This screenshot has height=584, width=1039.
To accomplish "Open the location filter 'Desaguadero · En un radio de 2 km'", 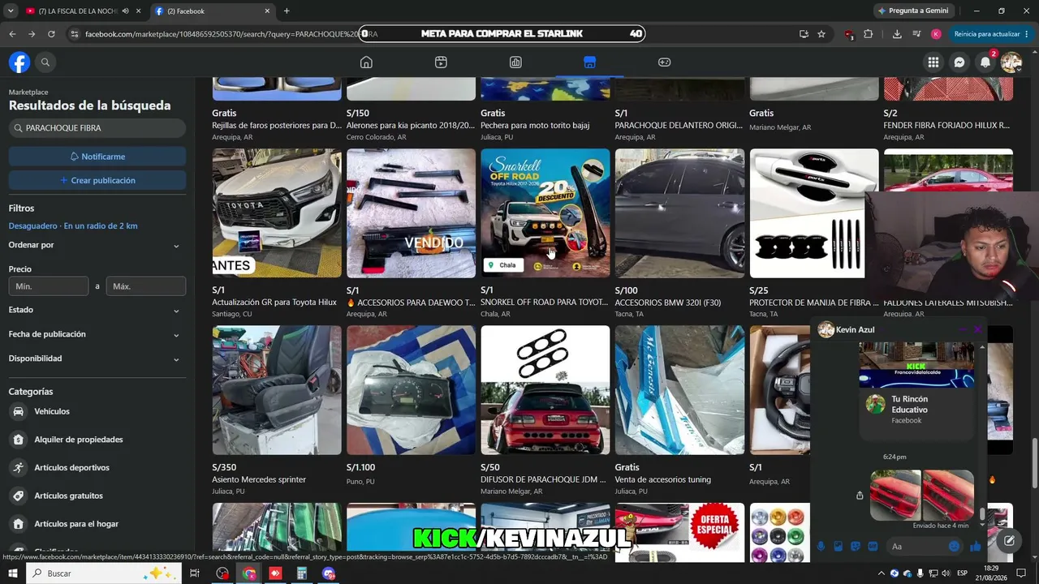I will [73, 225].
